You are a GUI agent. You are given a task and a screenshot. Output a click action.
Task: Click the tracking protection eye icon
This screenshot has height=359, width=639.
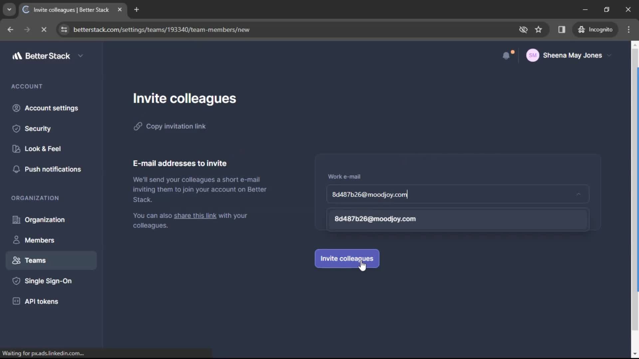coord(523,30)
